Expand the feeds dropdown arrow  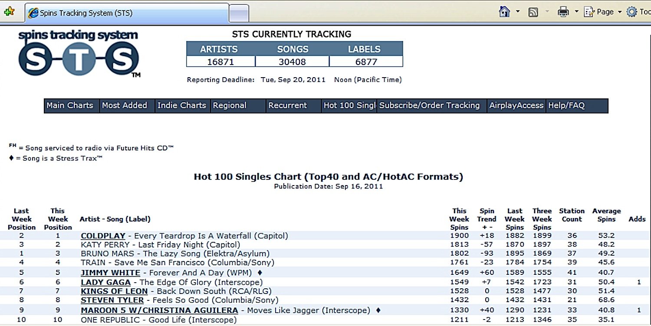547,12
